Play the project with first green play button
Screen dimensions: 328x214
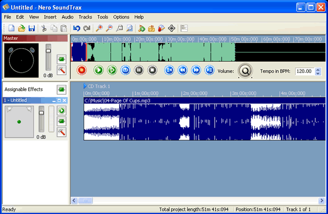tap(98, 70)
